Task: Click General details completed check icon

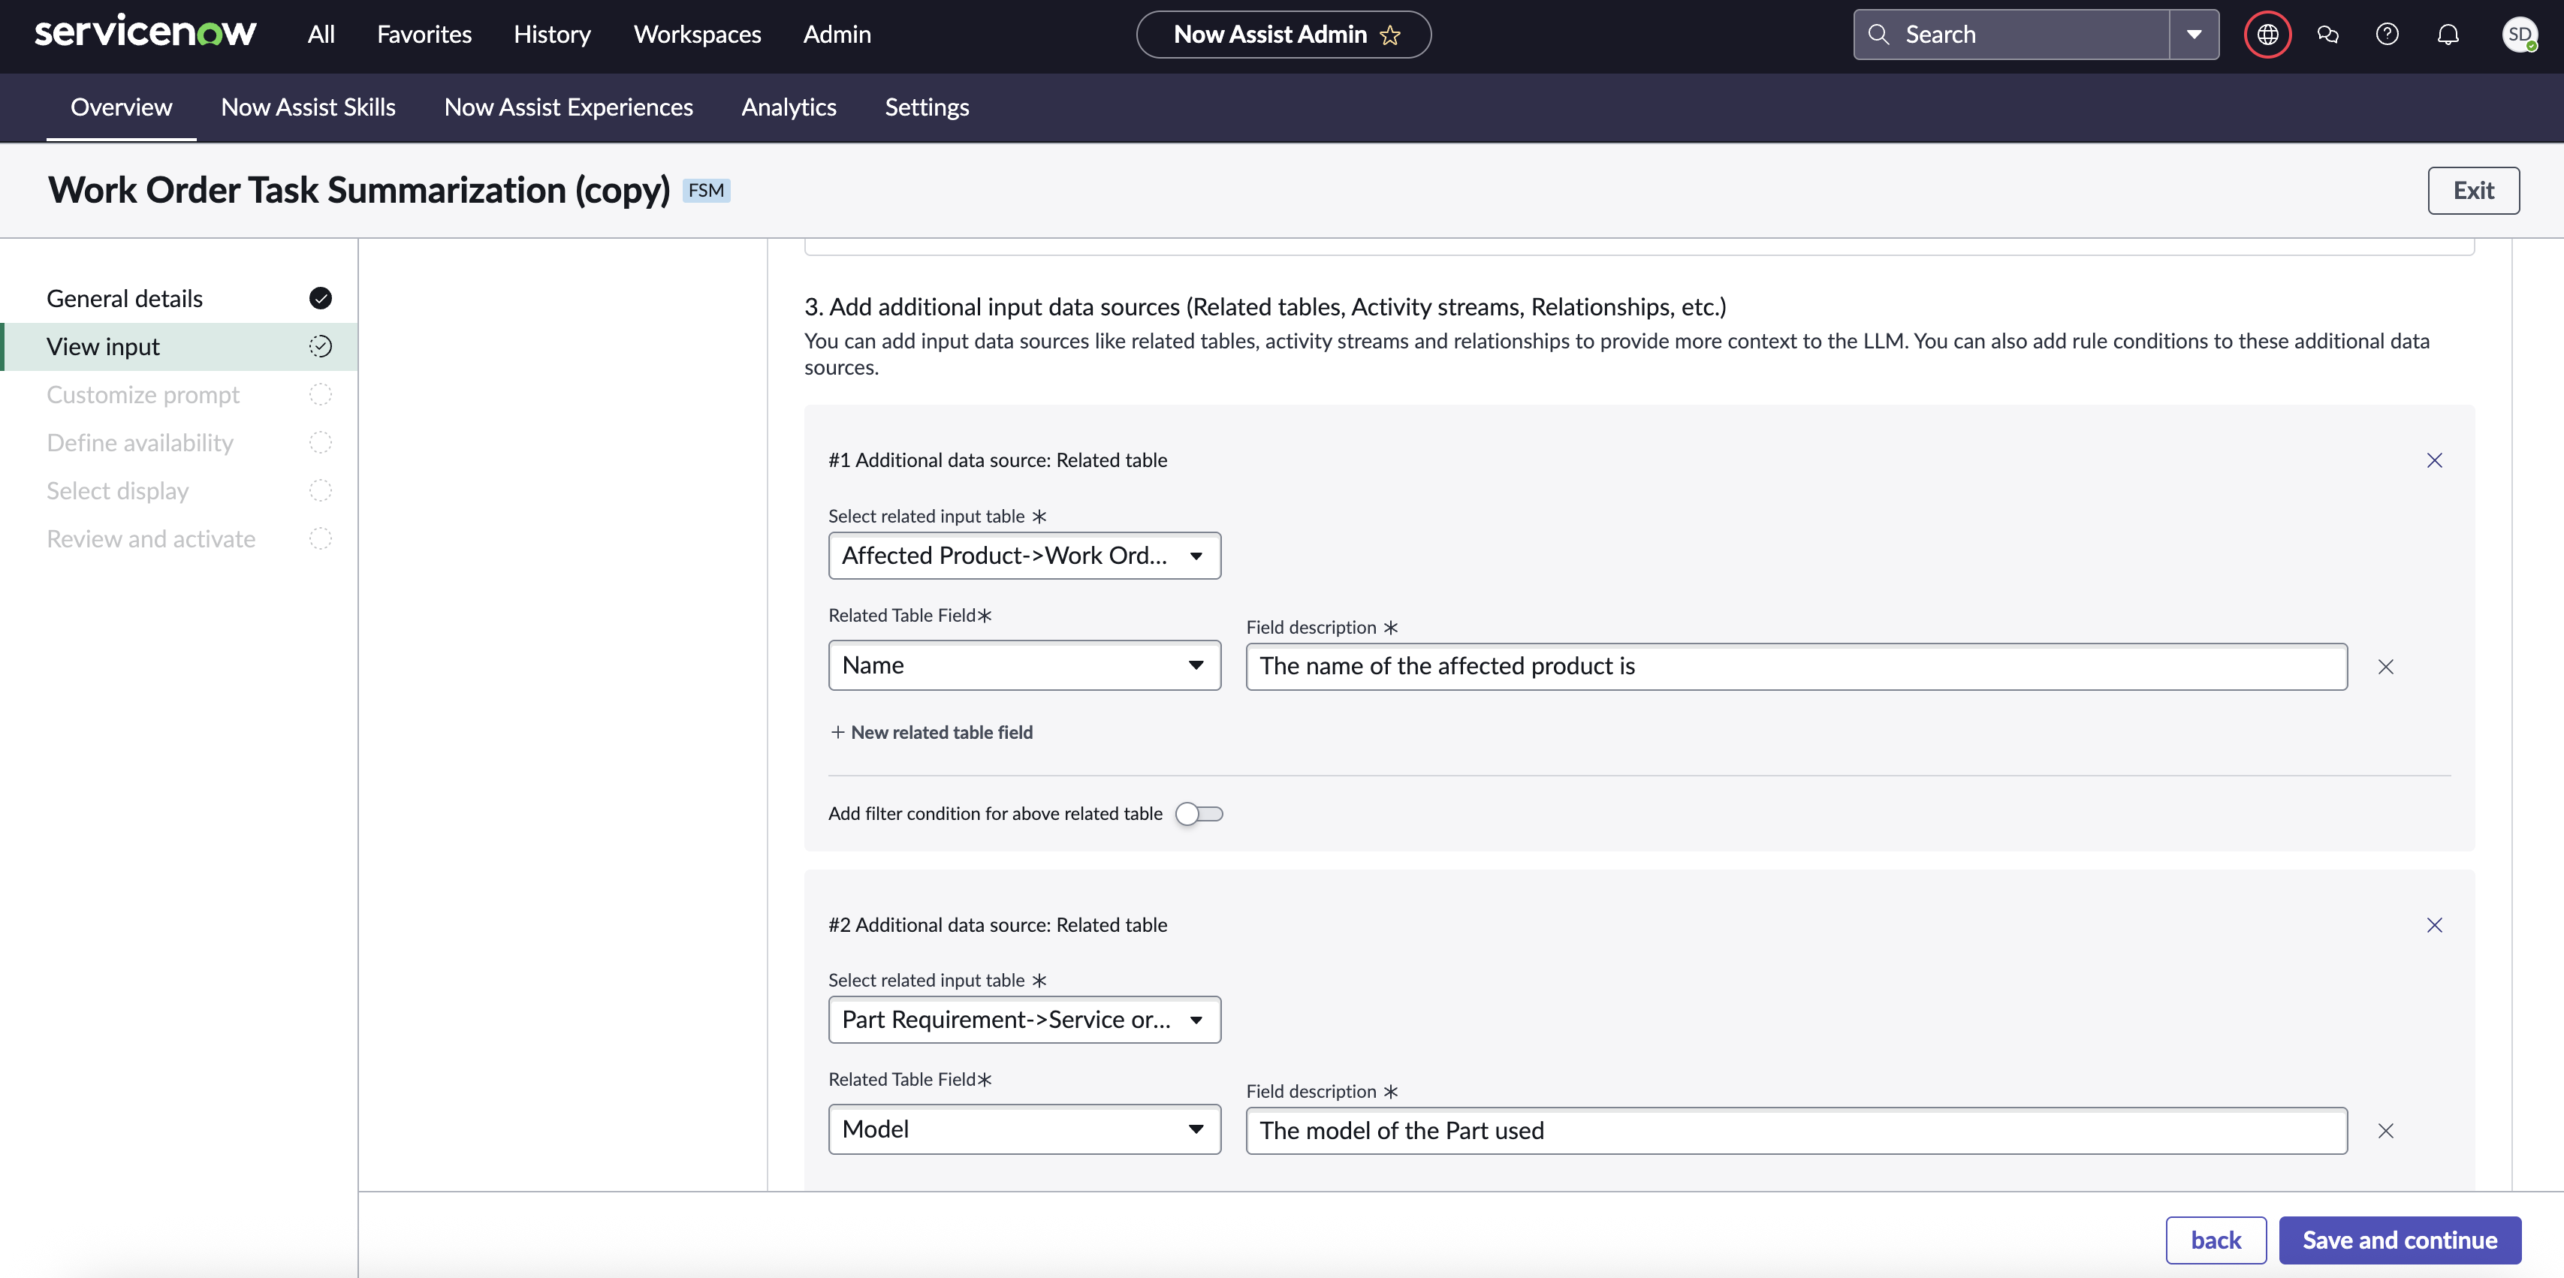Action: tap(321, 297)
